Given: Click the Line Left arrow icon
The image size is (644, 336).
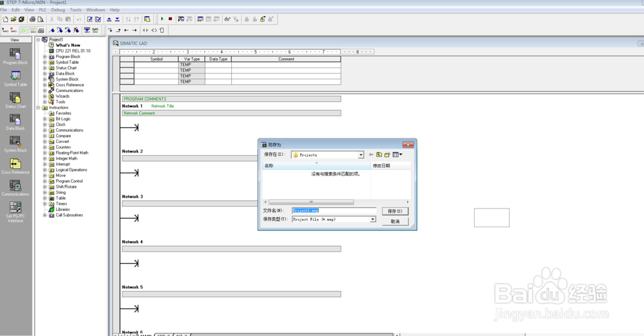Looking at the screenshot, I should [x=126, y=30].
